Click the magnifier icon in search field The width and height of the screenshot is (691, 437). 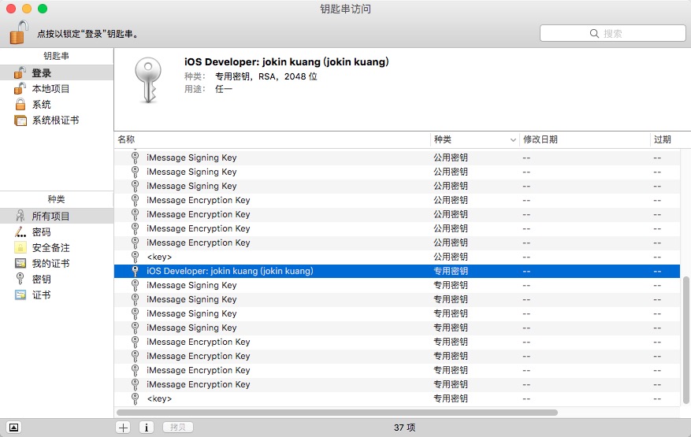click(x=594, y=34)
